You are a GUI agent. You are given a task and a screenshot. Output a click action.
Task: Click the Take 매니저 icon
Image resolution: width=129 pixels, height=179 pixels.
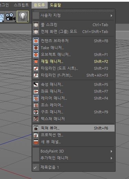tap(36, 48)
